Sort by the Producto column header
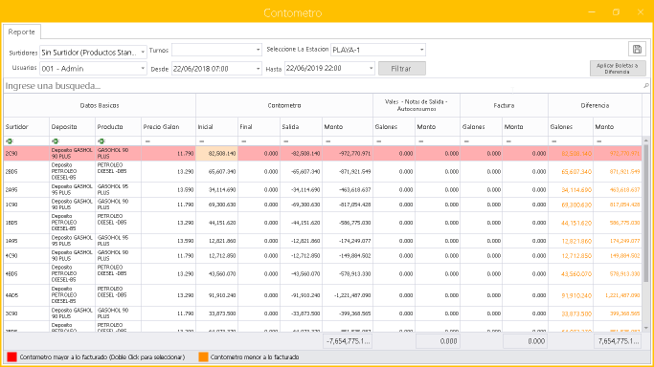 click(x=118, y=127)
